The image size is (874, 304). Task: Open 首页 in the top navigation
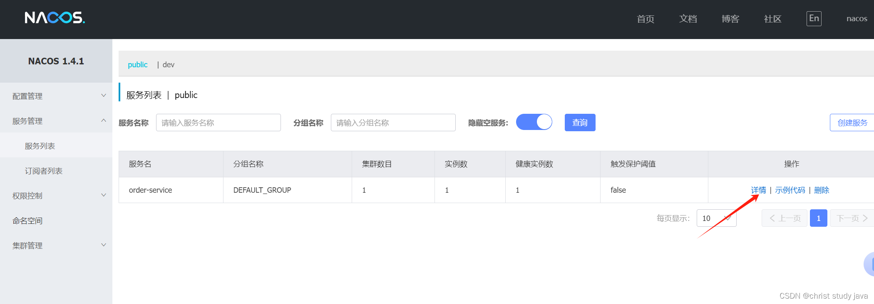(x=646, y=19)
